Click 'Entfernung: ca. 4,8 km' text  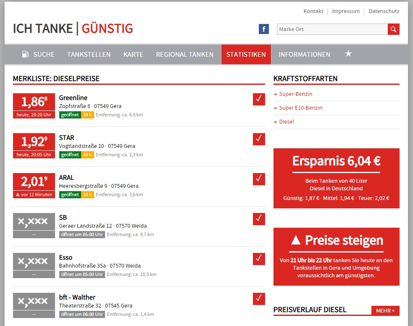119,115
